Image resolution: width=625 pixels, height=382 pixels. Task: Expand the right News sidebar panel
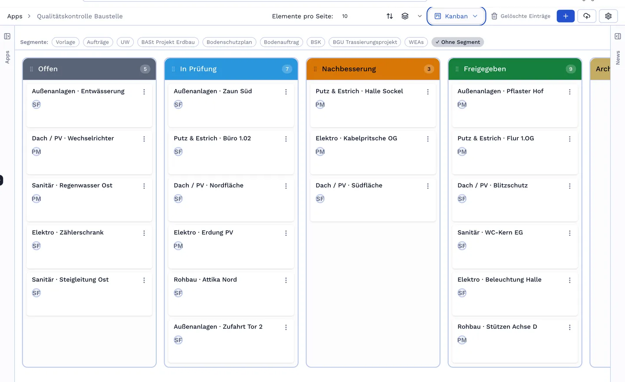click(x=618, y=36)
